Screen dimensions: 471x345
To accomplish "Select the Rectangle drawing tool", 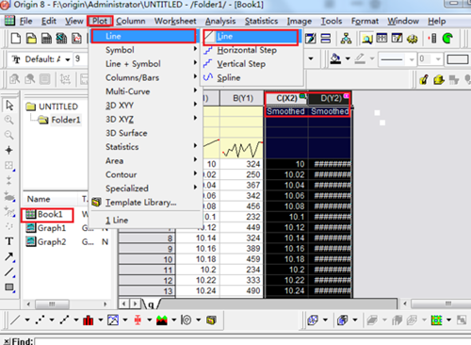I will pos(9,287).
